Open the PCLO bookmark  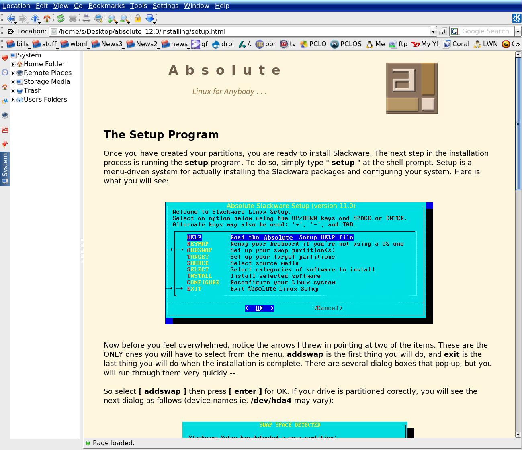click(313, 44)
